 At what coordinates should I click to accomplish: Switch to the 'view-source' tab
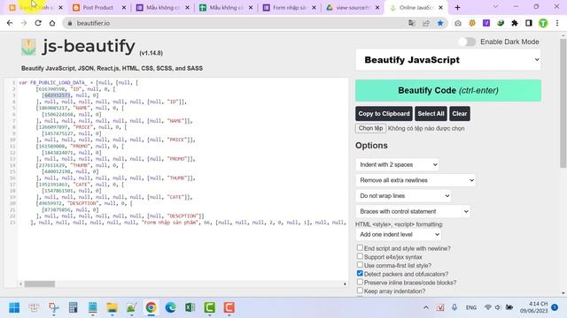(353, 8)
